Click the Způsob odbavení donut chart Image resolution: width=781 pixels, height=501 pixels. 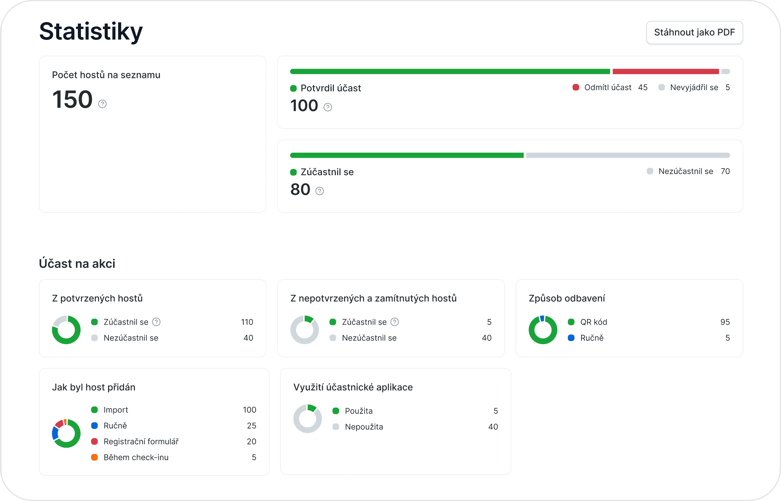[543, 330]
